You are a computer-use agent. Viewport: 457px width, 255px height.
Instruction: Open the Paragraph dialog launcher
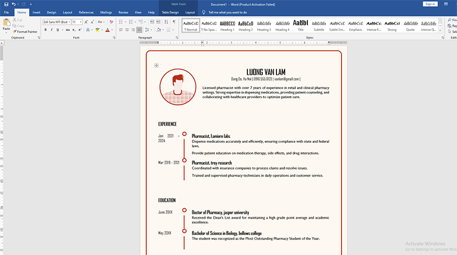pos(177,38)
